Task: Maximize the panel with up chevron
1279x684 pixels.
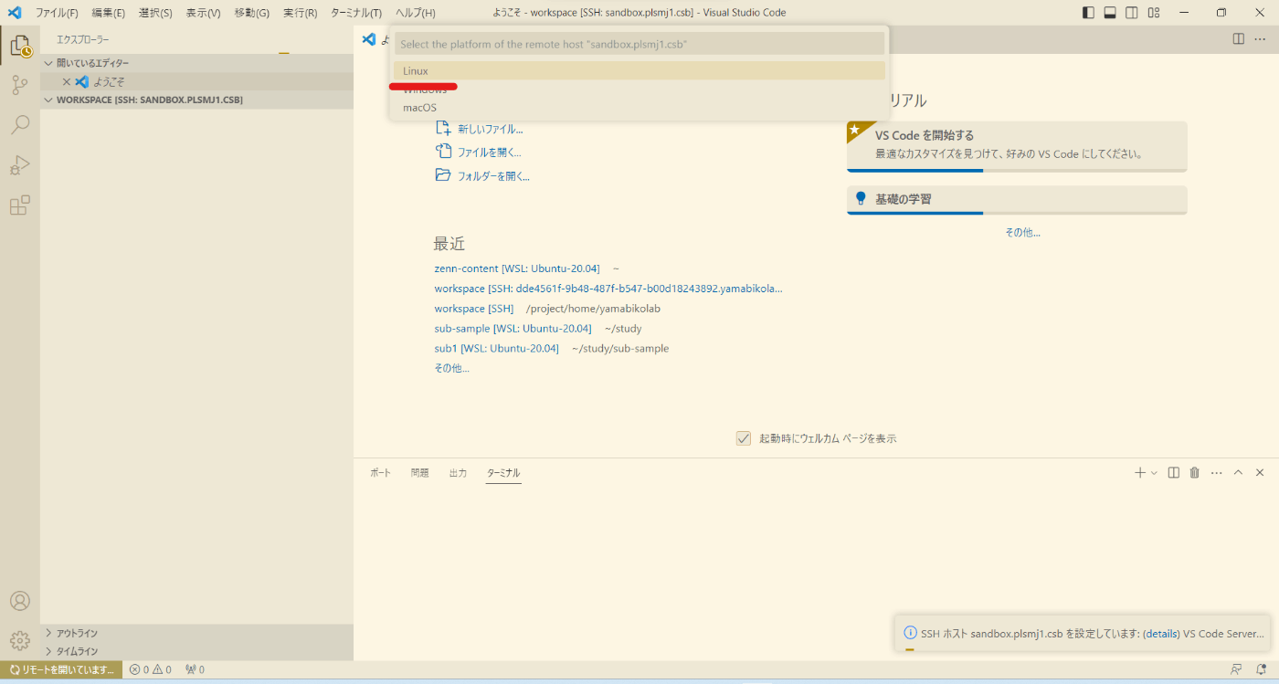Action: pos(1238,472)
